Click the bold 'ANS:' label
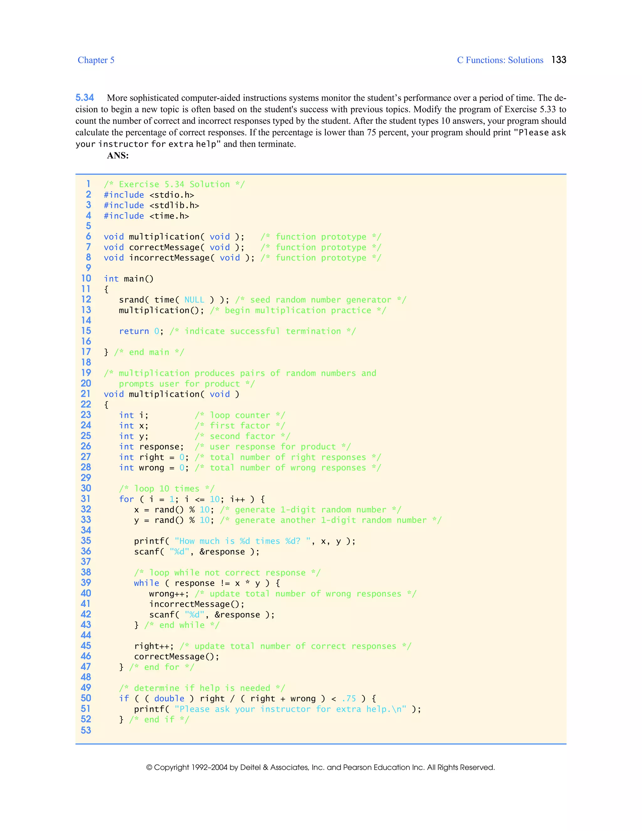The image size is (642, 831). point(118,155)
